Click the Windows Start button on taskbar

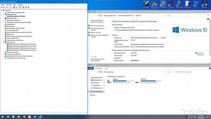(x=2, y=117)
